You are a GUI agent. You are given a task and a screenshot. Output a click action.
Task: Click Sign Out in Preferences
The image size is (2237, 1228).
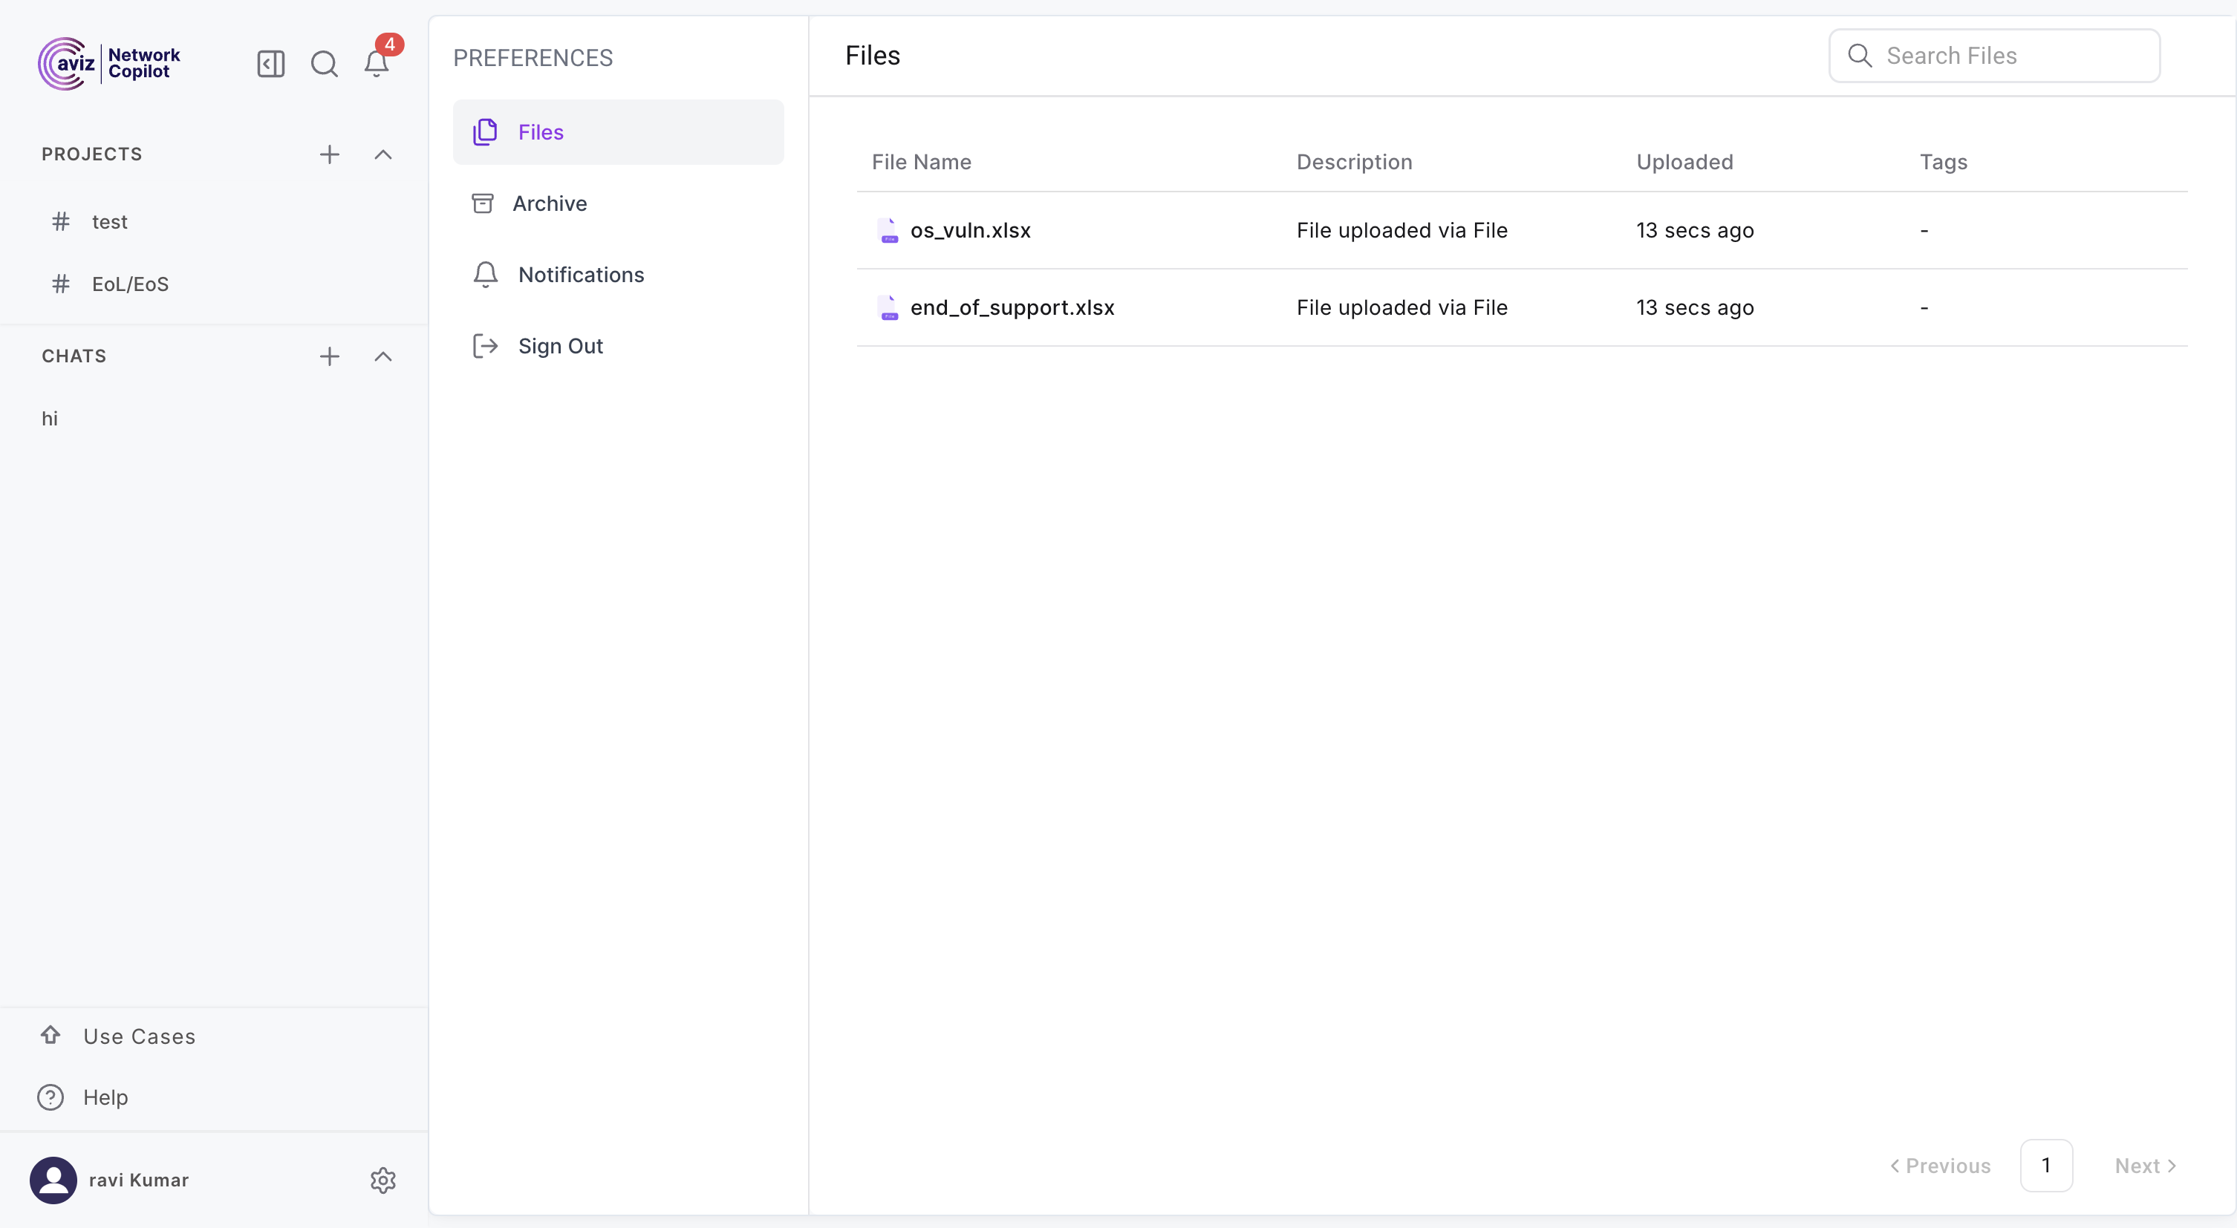(x=560, y=345)
